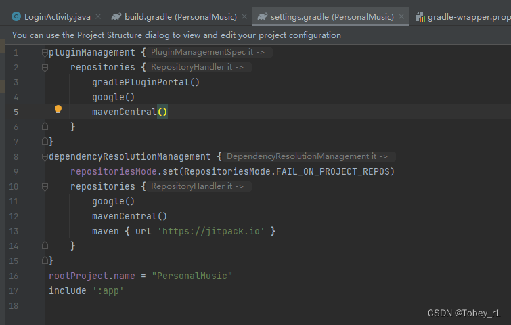Close the settings.gradle tab

click(401, 16)
